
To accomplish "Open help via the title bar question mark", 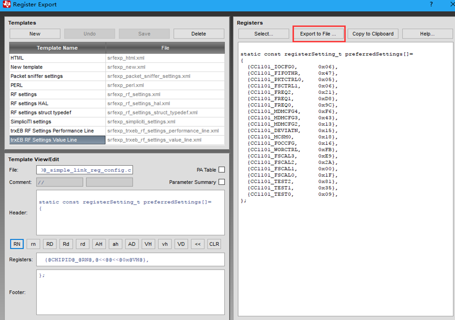I will [x=430, y=4].
